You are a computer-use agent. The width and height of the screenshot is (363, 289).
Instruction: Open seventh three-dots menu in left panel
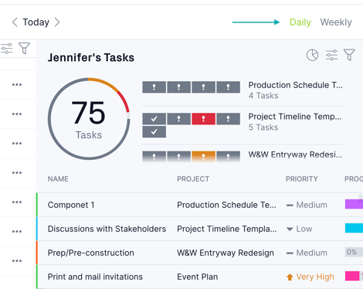[x=17, y=260]
